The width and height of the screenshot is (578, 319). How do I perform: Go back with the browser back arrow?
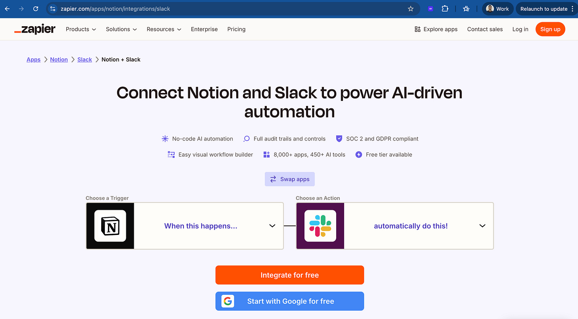[7, 9]
